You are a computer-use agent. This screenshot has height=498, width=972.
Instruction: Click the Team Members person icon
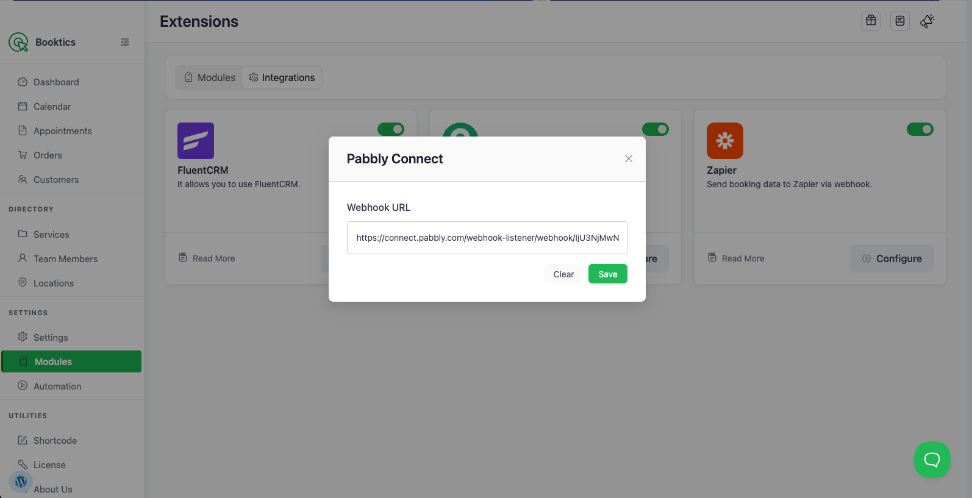tap(23, 258)
